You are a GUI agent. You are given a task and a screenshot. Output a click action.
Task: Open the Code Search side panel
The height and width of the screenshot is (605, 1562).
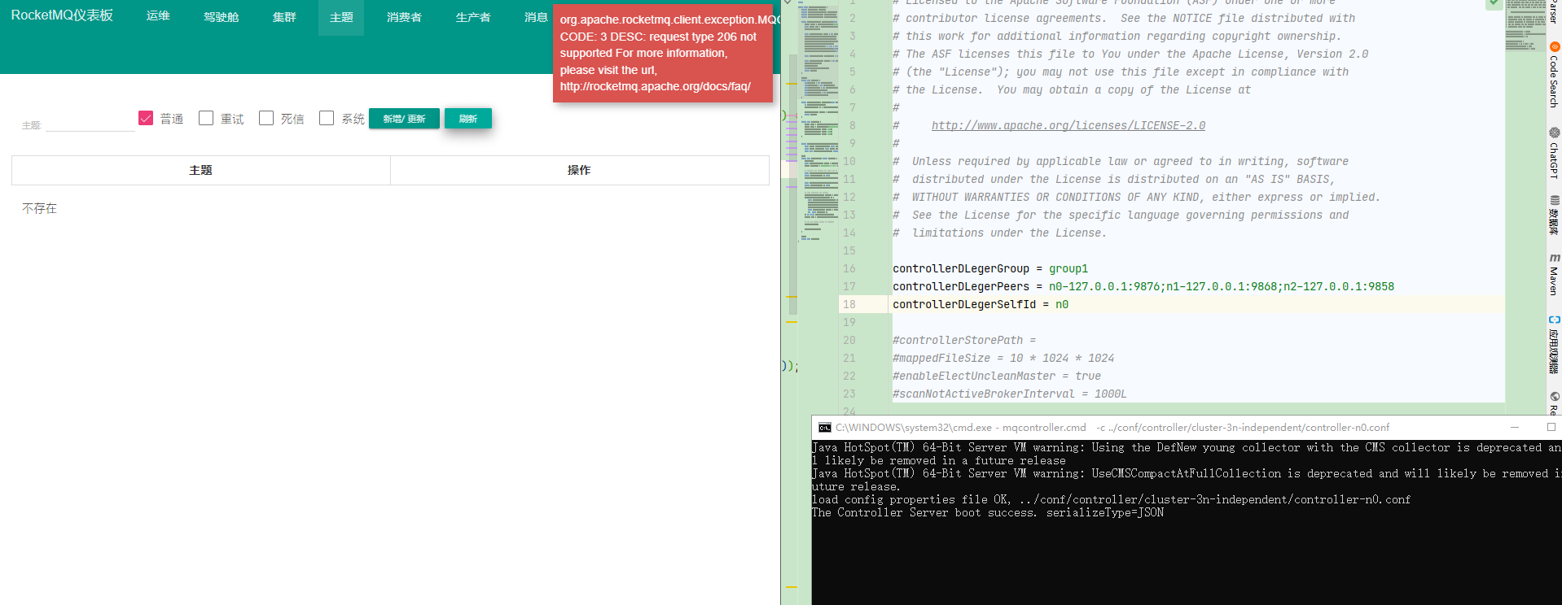(1554, 76)
